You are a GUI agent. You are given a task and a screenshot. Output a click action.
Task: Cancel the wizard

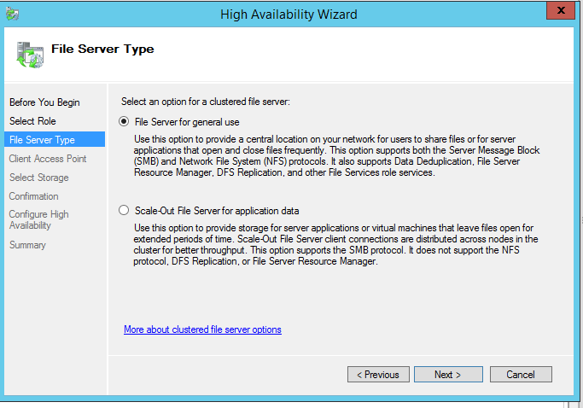click(x=520, y=374)
